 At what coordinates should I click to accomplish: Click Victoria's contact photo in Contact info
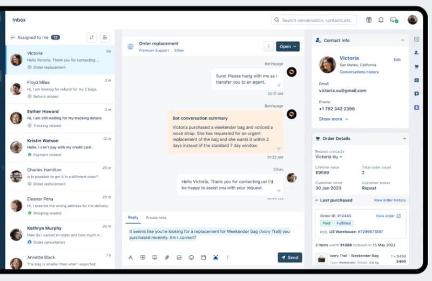point(327,64)
